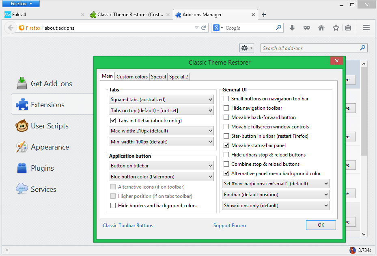The height and width of the screenshot is (256, 377).
Task: Open Button on titlebar dropdown
Action: click(161, 166)
